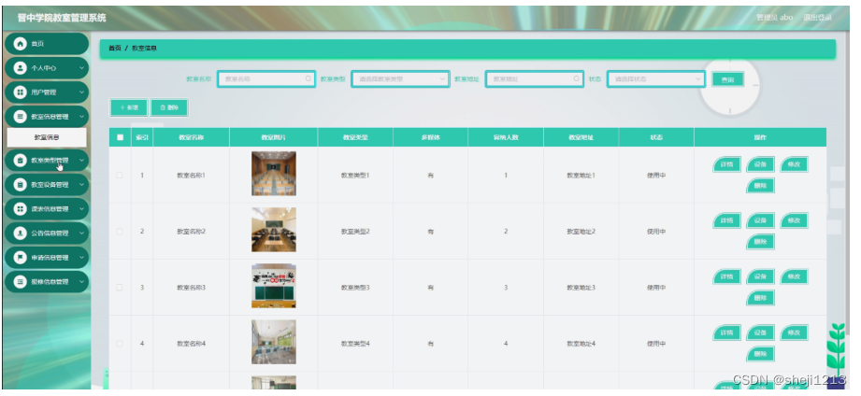Expand 课表信息管理 menu chevron

tap(82, 208)
